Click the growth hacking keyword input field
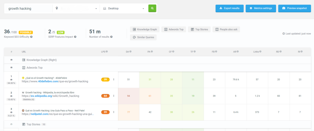The height and width of the screenshot is (131, 314). pos(28,9)
